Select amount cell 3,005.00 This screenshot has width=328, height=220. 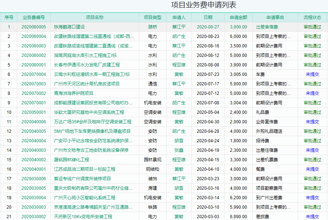click(239, 74)
